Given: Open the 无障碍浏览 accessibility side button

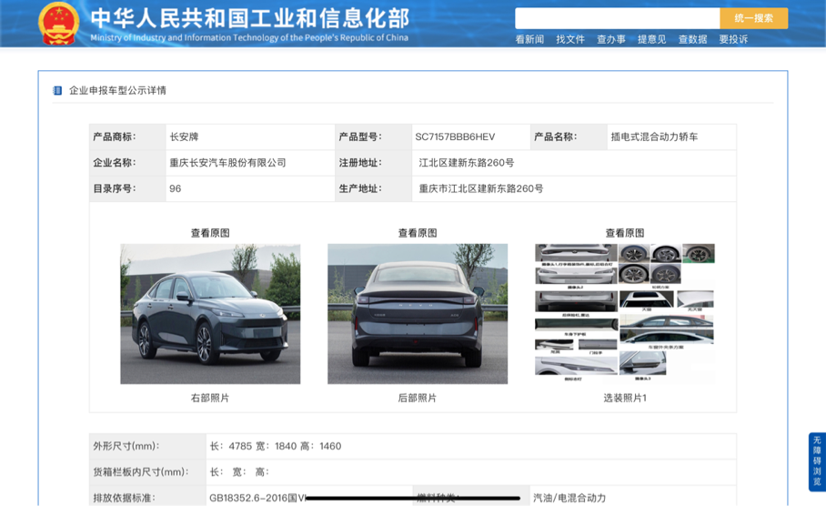Looking at the screenshot, I should click(816, 461).
